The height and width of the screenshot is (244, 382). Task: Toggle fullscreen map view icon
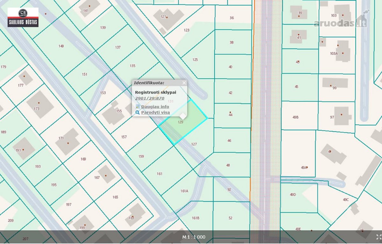coord(378,237)
